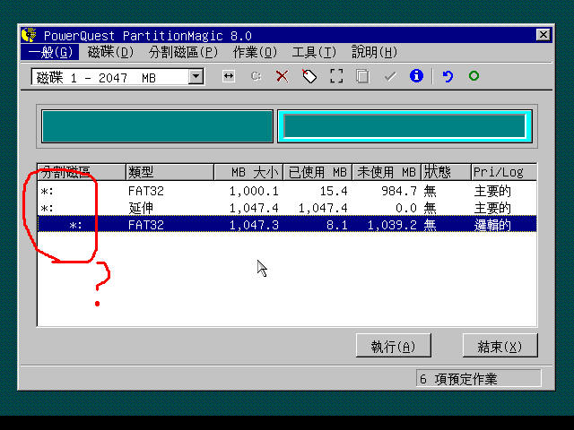Open the 說明(H) menu
The width and height of the screenshot is (574, 430).
pyautogui.click(x=374, y=52)
